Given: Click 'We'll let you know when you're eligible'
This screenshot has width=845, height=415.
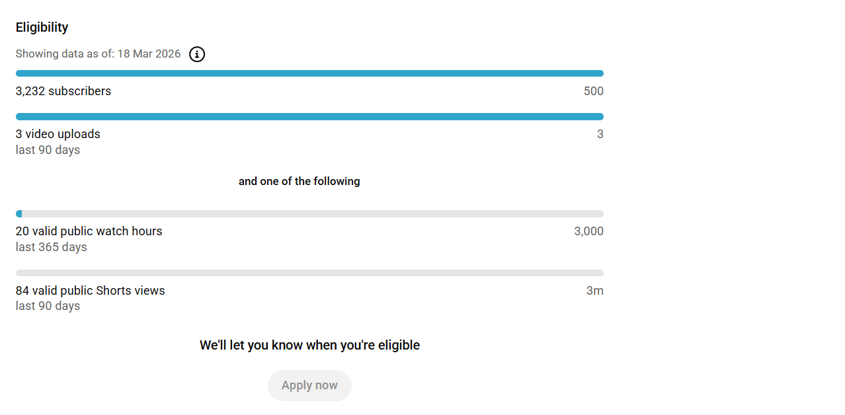Looking at the screenshot, I should point(309,345).
